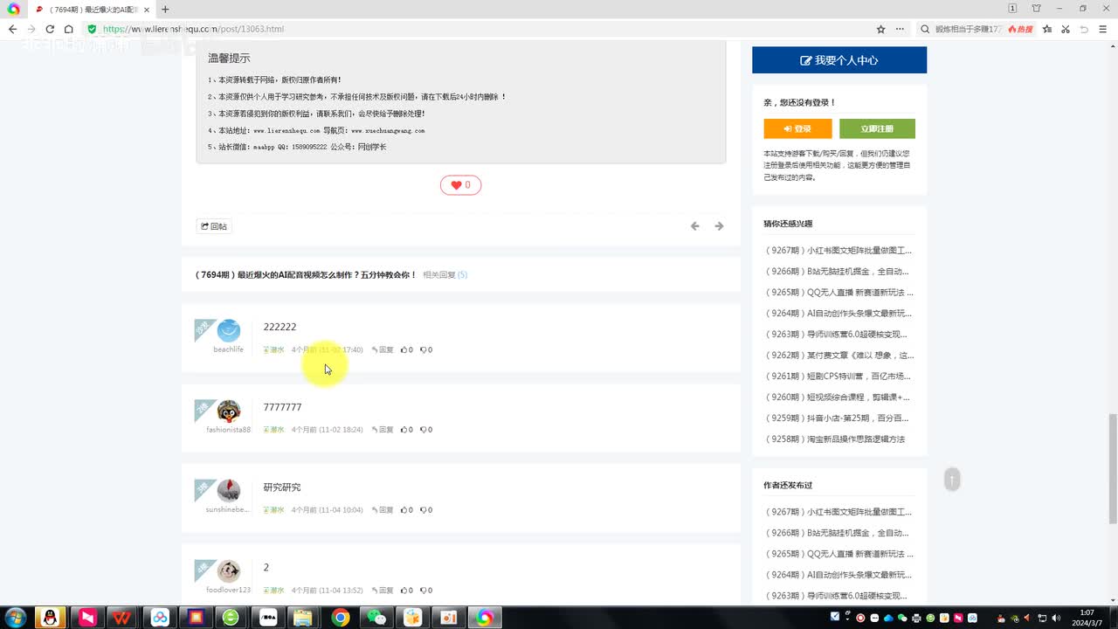Open the 我要个人中心 blue banner
Screen dimensions: 1118x629
(839, 60)
